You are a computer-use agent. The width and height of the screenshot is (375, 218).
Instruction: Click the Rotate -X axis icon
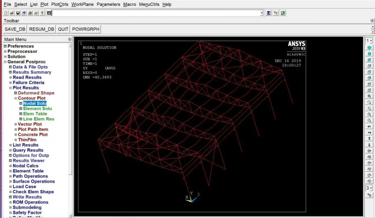(369, 157)
